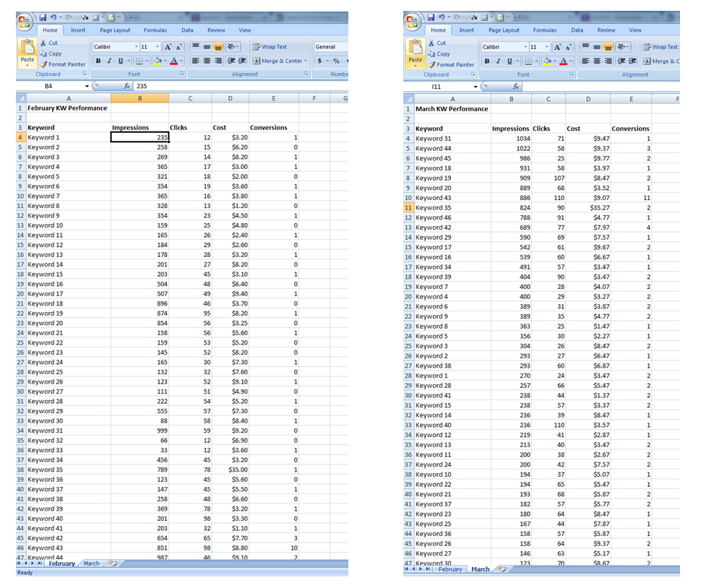Click formula bar showing 235

(241, 86)
